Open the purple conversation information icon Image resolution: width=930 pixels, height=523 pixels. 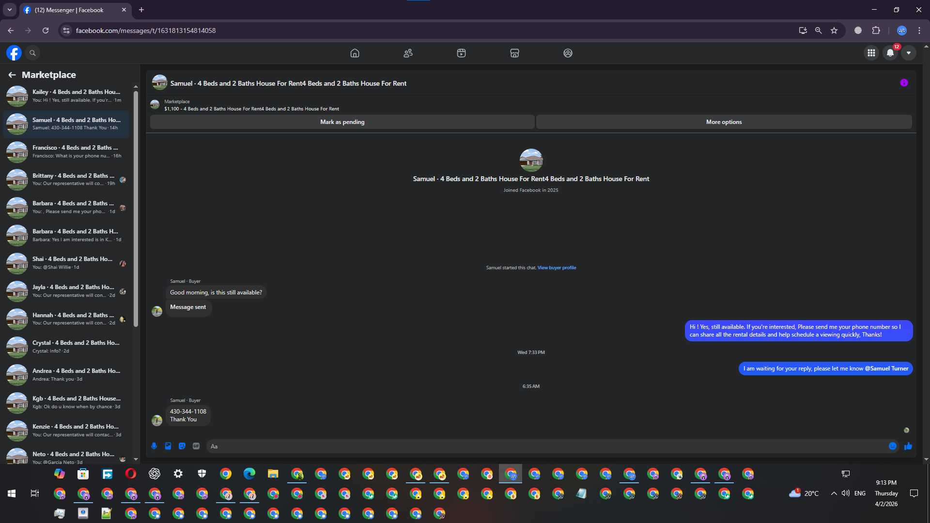[904, 83]
